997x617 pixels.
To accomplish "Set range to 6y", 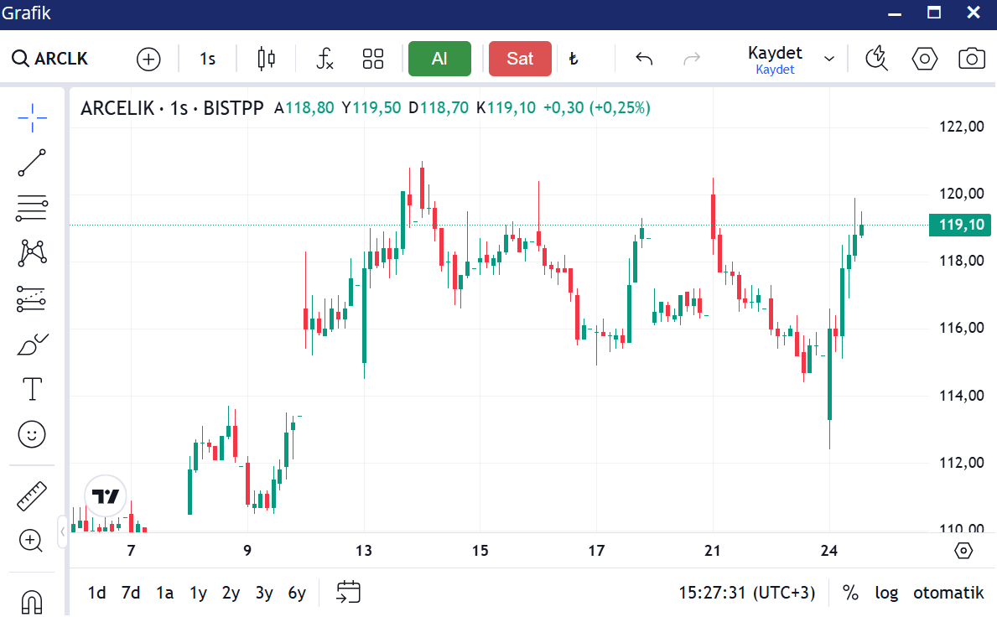I will click(x=297, y=593).
